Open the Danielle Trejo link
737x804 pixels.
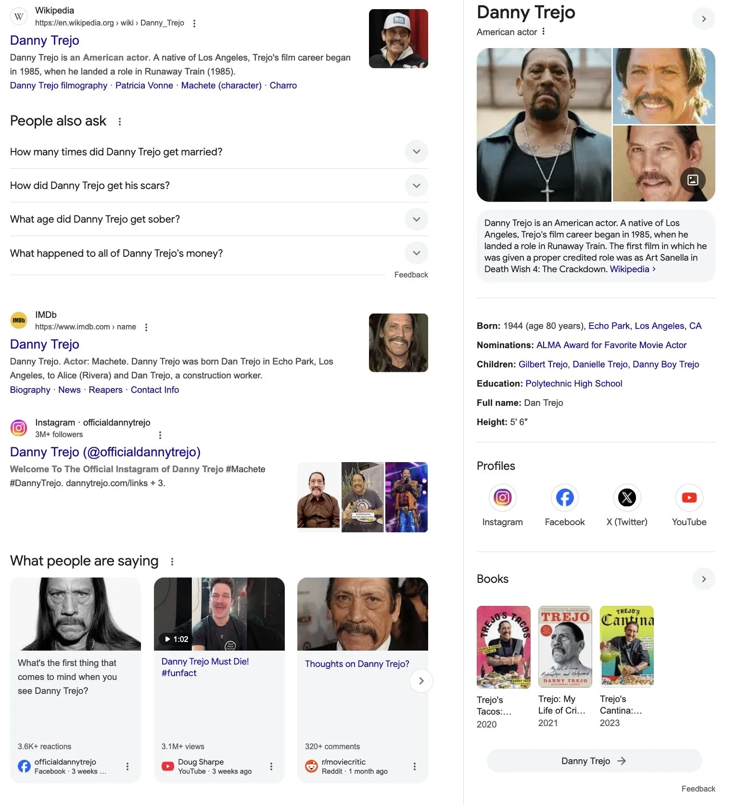[600, 364]
